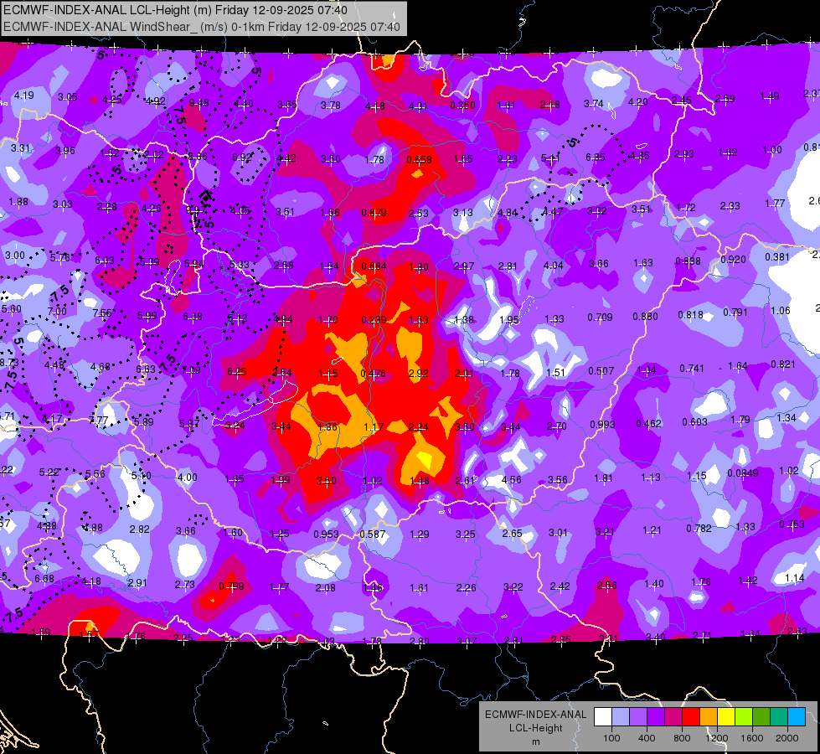The height and width of the screenshot is (754, 820).
Task: Click the wind shear value 4.94
Action: pos(283,318)
